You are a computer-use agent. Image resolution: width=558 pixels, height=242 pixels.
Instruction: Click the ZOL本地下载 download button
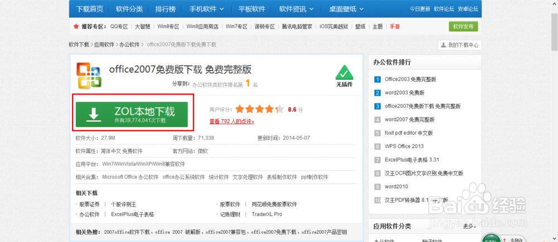coord(132,114)
